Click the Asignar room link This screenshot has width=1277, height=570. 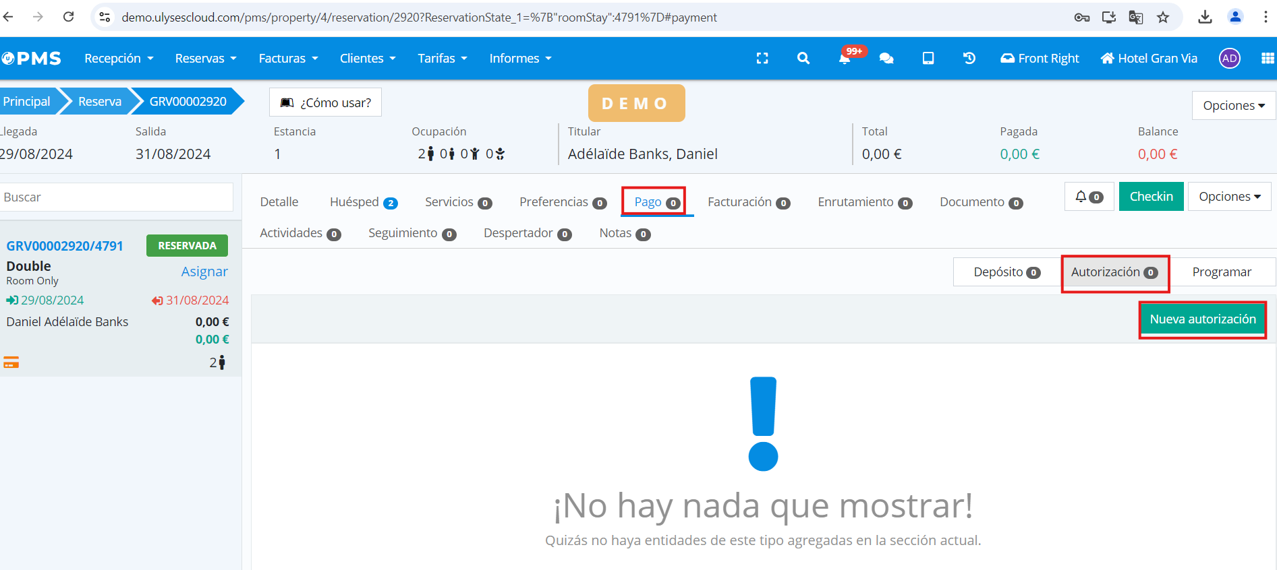(x=204, y=272)
